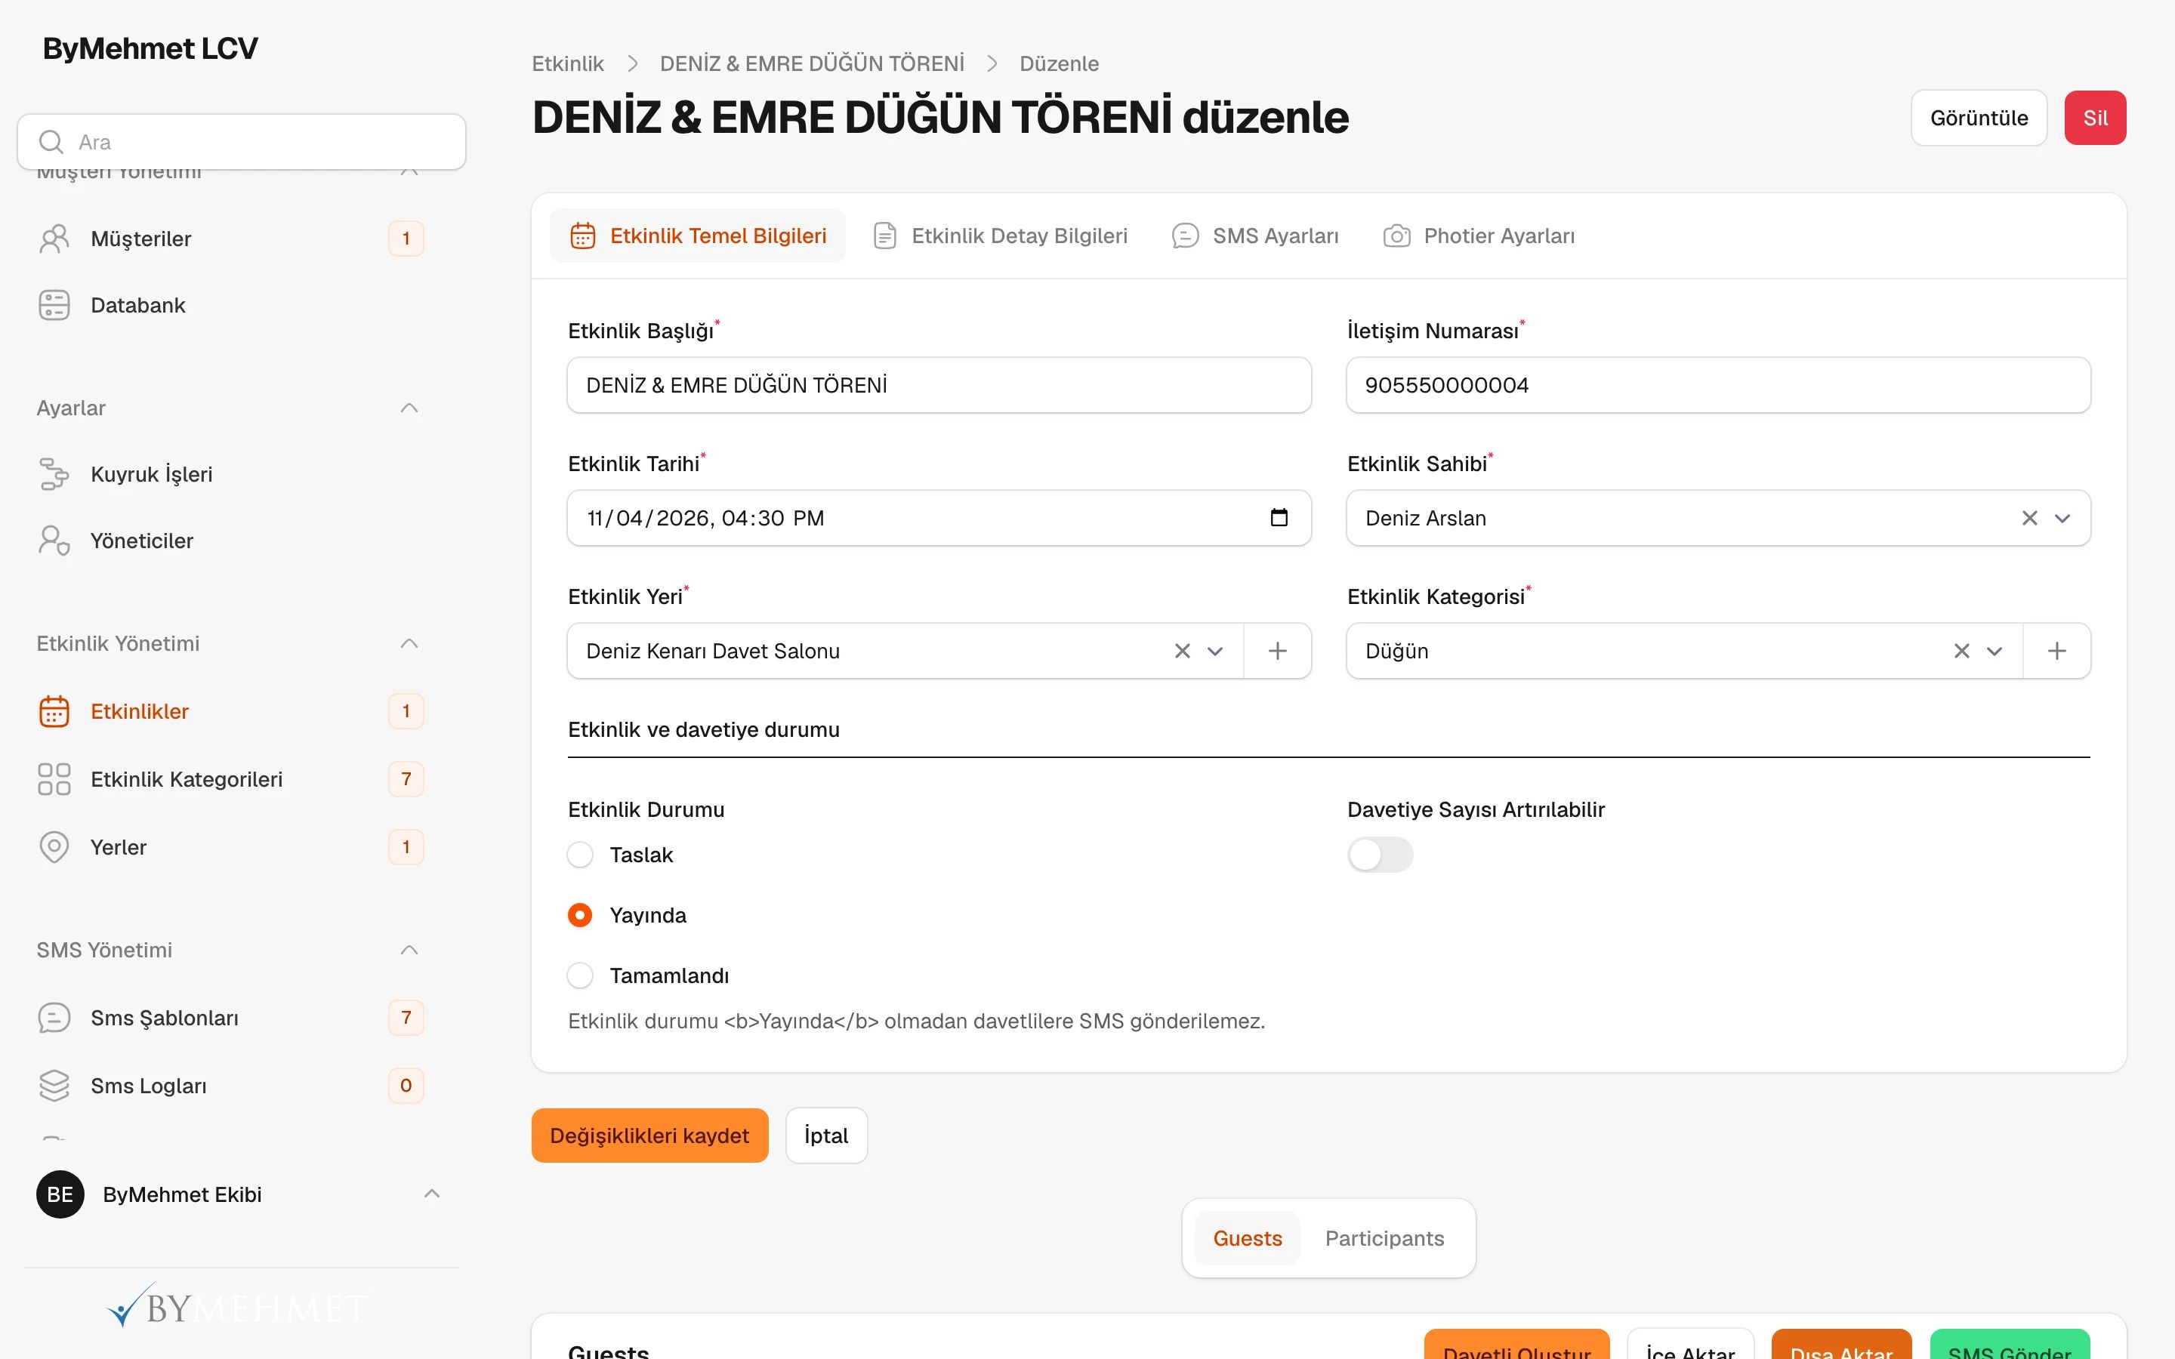Image resolution: width=2175 pixels, height=1359 pixels.
Task: Open Sms Şablonları in sidebar
Action: click(x=229, y=1018)
